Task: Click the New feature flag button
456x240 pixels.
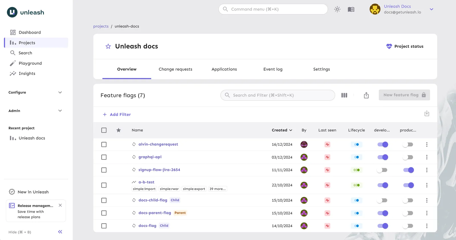Action: tap(404, 95)
